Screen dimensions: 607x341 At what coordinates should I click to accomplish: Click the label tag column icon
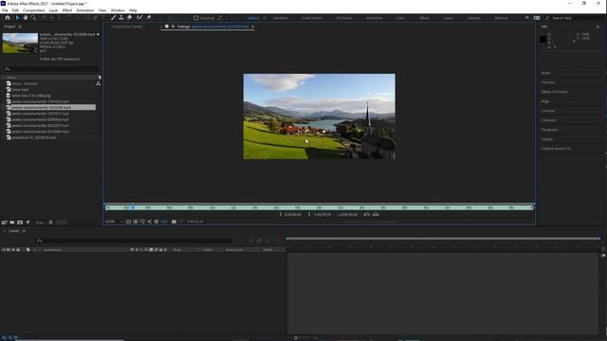click(x=28, y=250)
